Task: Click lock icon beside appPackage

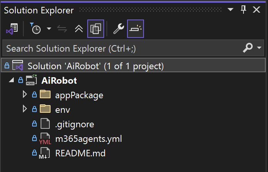Action: click(34, 94)
